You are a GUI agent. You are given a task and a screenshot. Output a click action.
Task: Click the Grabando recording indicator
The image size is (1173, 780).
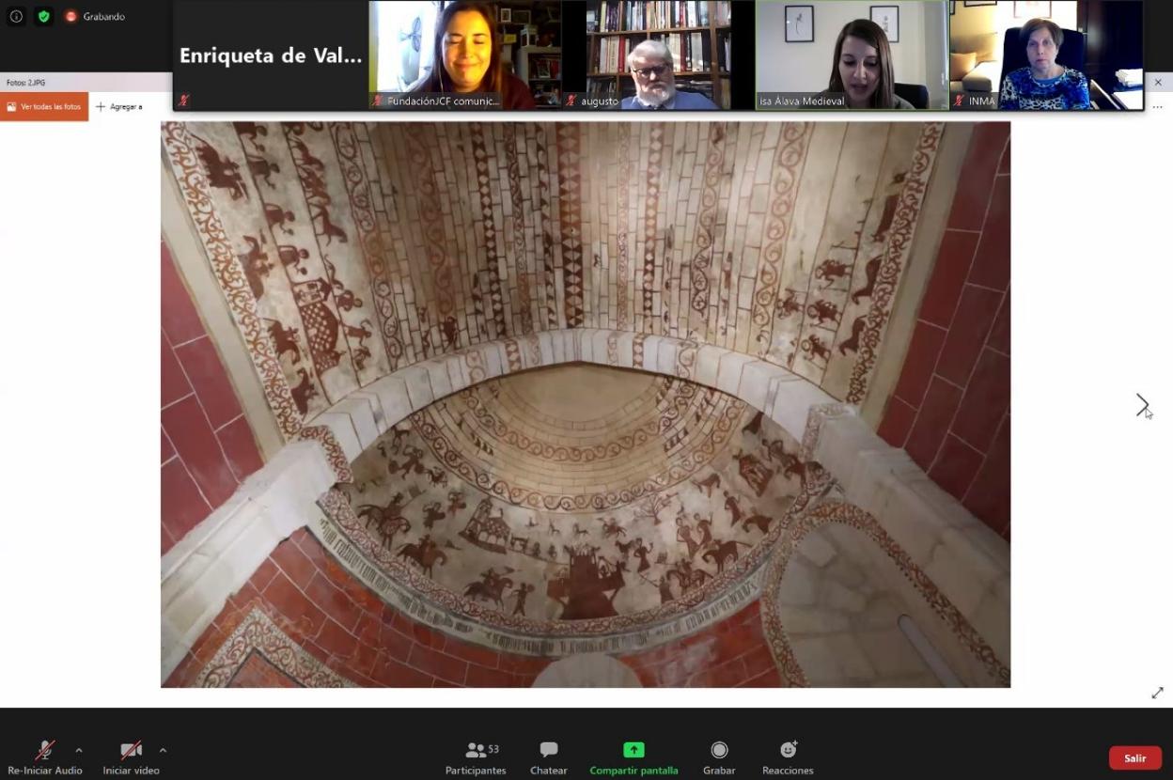coord(95,16)
